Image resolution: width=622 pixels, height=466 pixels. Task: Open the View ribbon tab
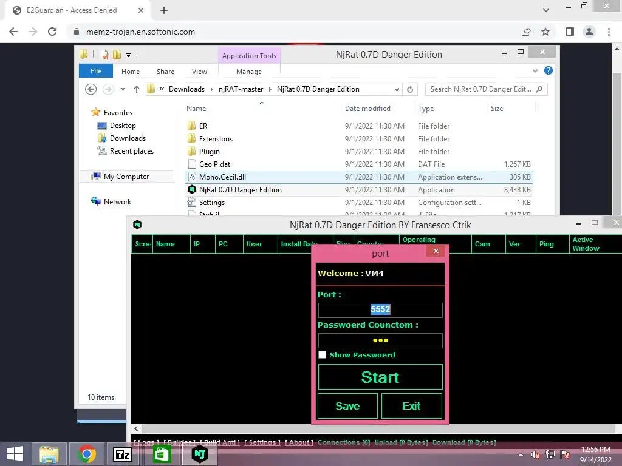[199, 72]
